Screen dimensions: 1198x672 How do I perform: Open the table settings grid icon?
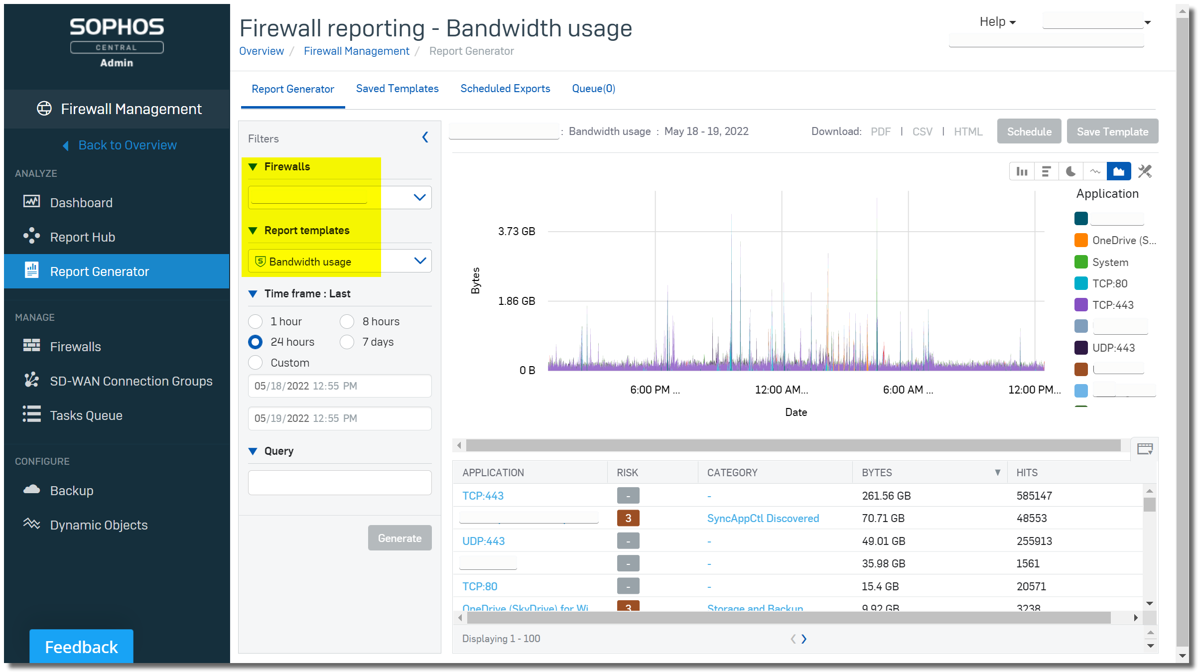coord(1144,449)
